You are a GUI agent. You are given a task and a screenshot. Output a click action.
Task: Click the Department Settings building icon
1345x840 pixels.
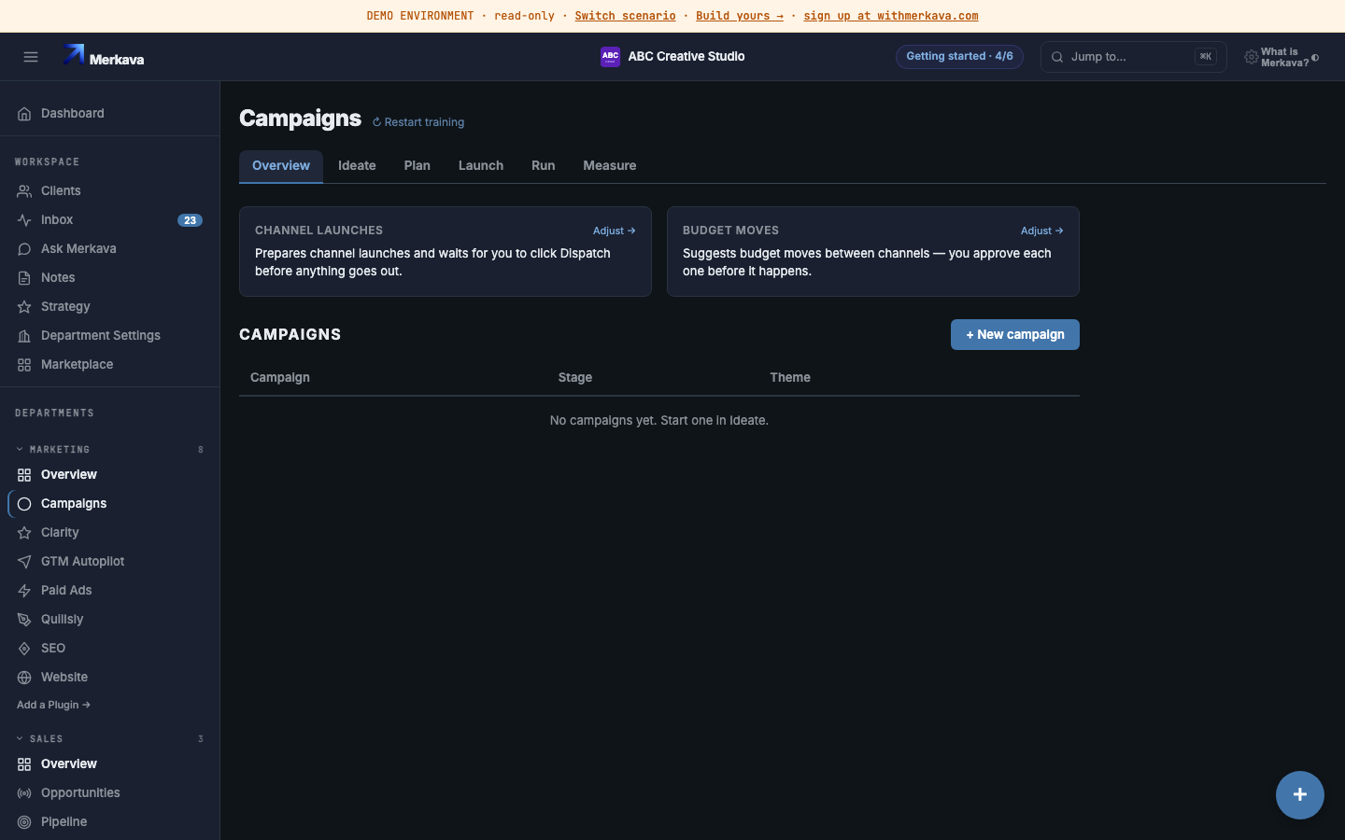coord(24,336)
